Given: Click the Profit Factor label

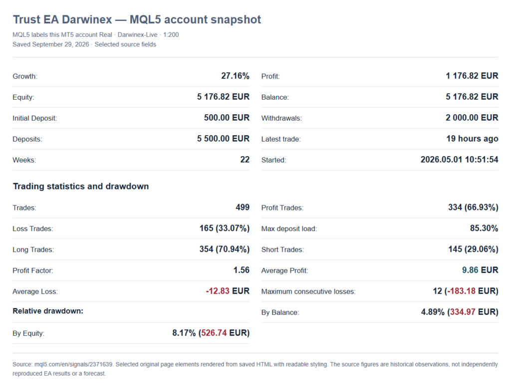Looking at the screenshot, I should (33, 270).
